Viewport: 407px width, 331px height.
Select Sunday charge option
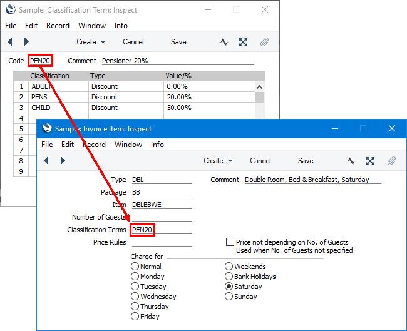click(229, 296)
